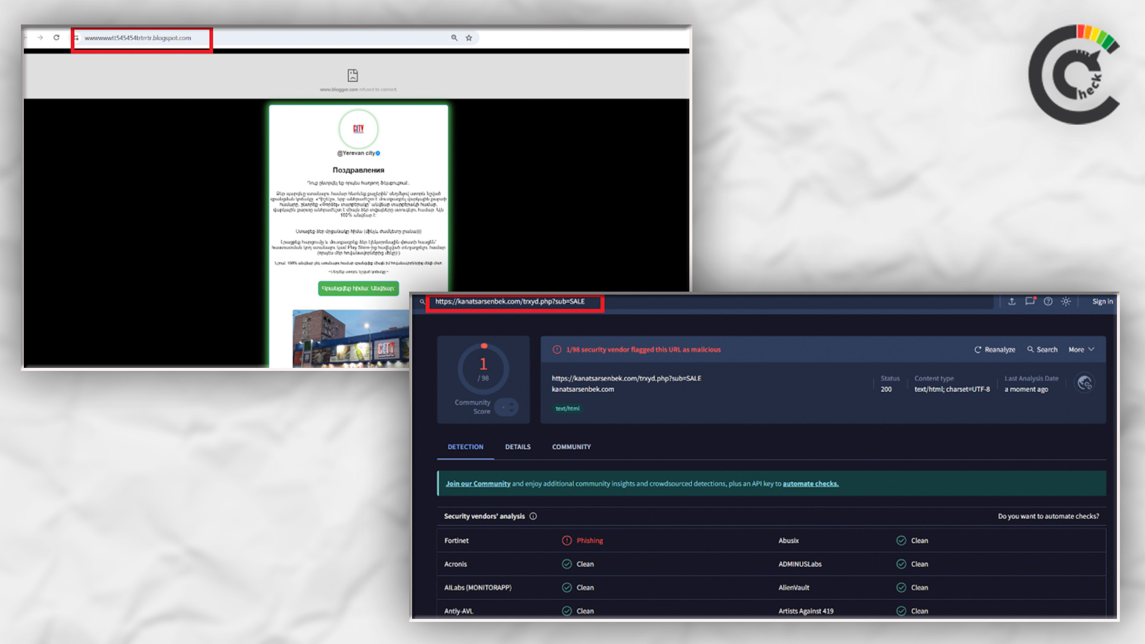The width and height of the screenshot is (1145, 644).
Task: Click the info icon next to Security vendors' analysis
Action: pyautogui.click(x=533, y=516)
